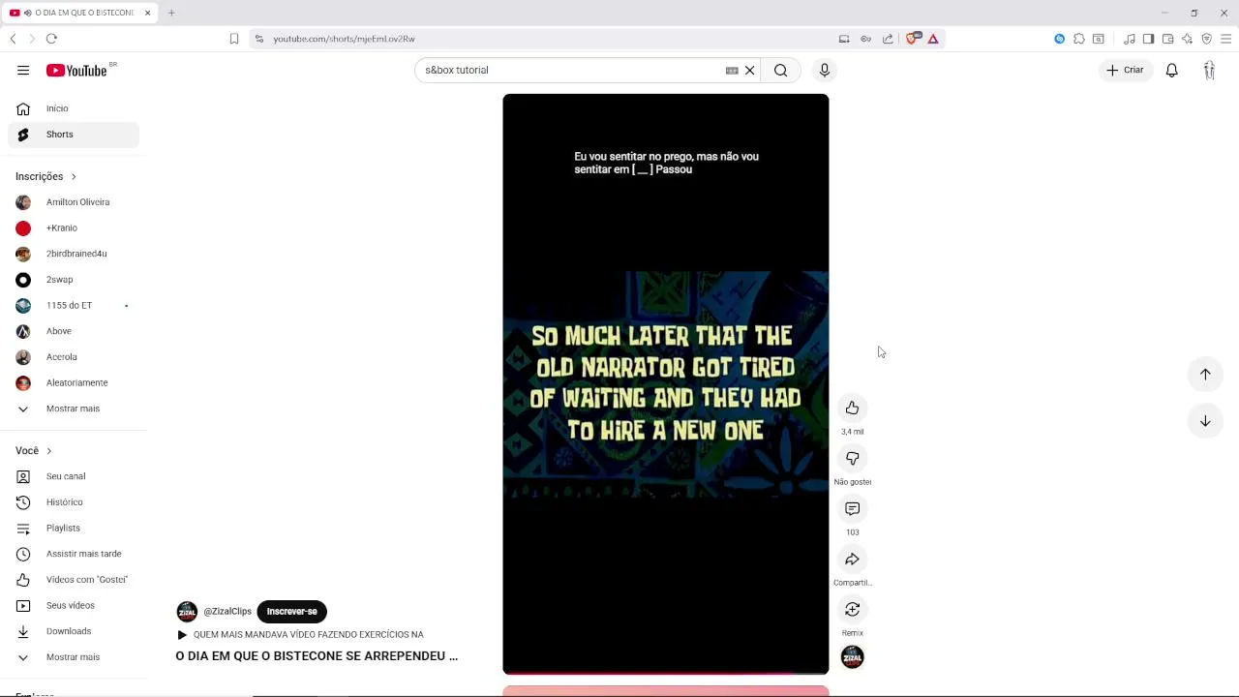The height and width of the screenshot is (697, 1239).
Task: Select Shorts in the sidebar
Action: click(x=74, y=135)
